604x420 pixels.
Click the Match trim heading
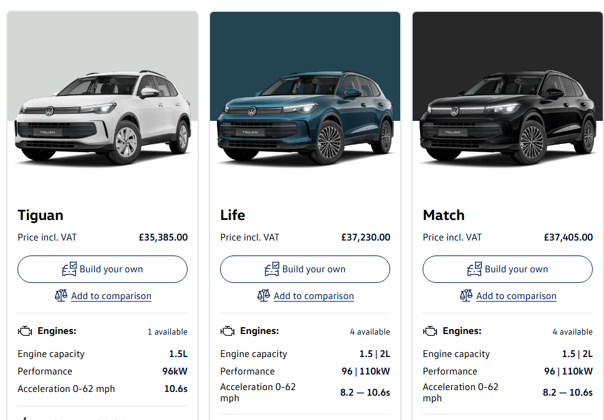[x=443, y=216]
